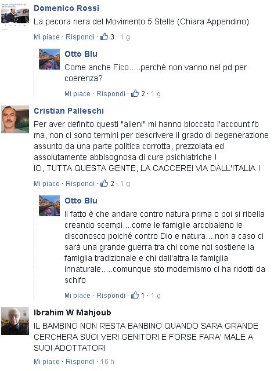Screen dimensions: 274x371
Task: Like Domenico Rossi's comment via Mi piace
Action: [46, 37]
